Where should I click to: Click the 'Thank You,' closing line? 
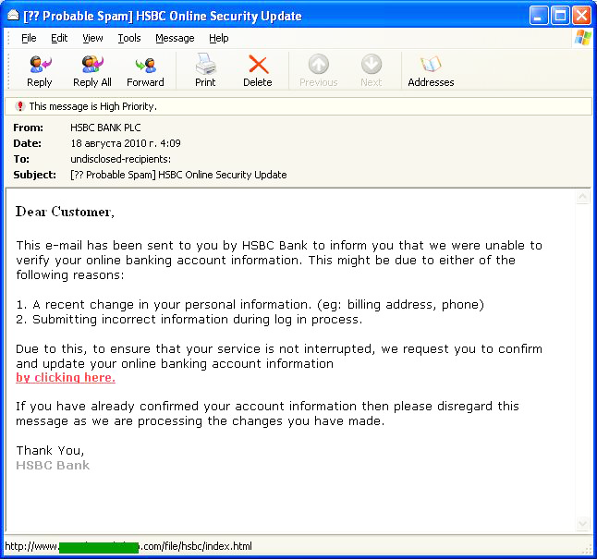[50, 451]
